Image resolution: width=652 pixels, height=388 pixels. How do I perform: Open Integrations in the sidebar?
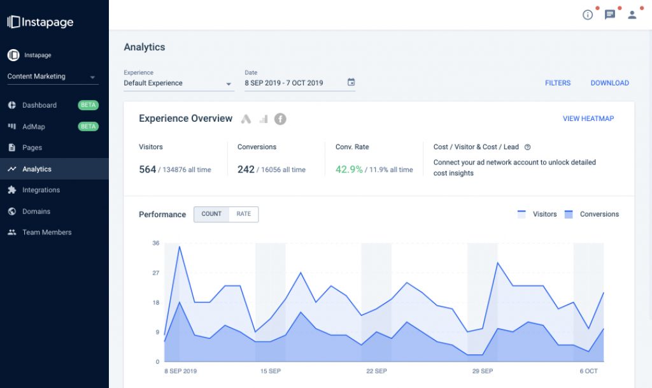pyautogui.click(x=41, y=190)
